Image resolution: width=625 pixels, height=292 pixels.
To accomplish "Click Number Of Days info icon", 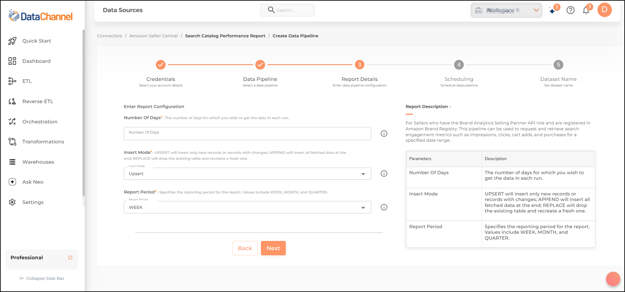I will (x=384, y=134).
